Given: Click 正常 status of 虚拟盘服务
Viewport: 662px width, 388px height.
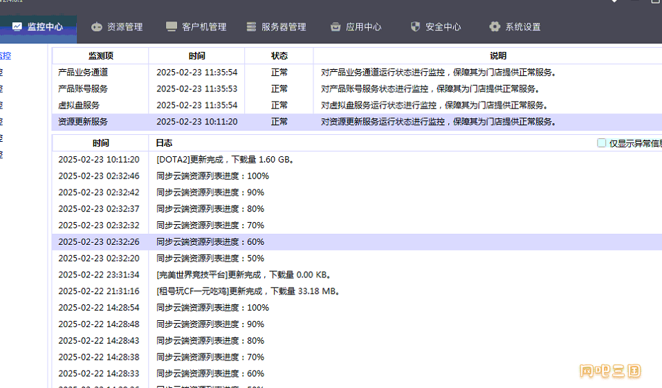Looking at the screenshot, I should [279, 105].
